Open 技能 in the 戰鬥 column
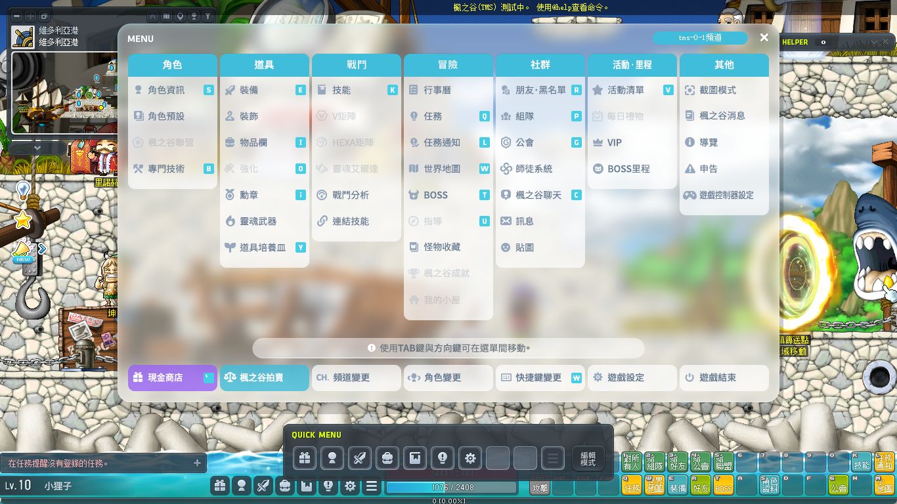This screenshot has width=897, height=504. click(x=357, y=90)
